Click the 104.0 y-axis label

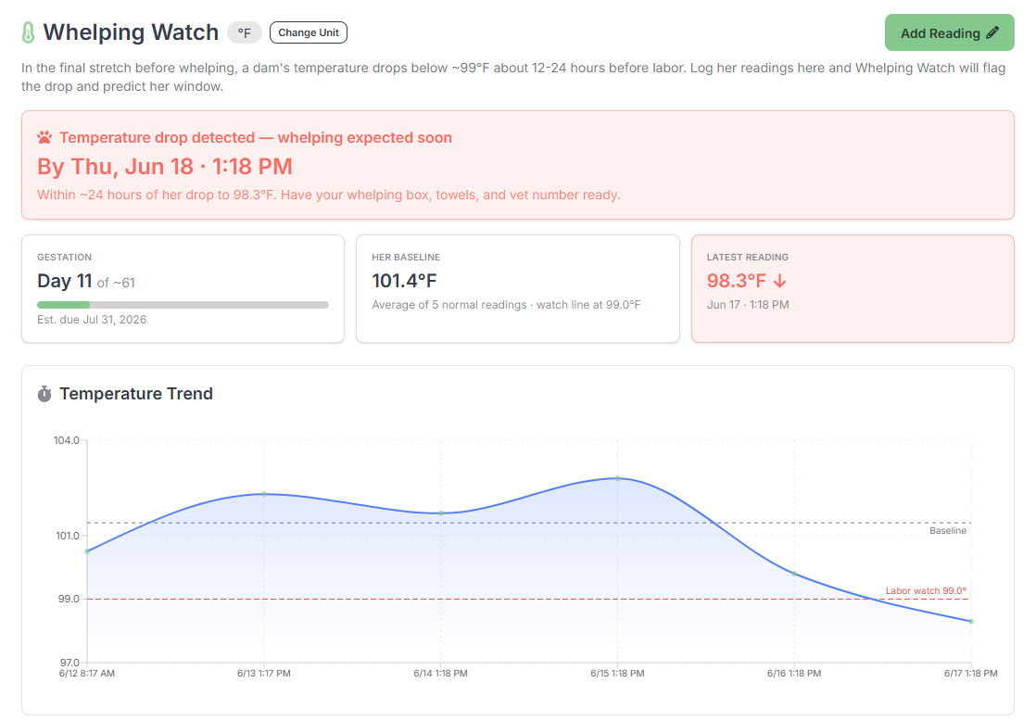tap(66, 440)
